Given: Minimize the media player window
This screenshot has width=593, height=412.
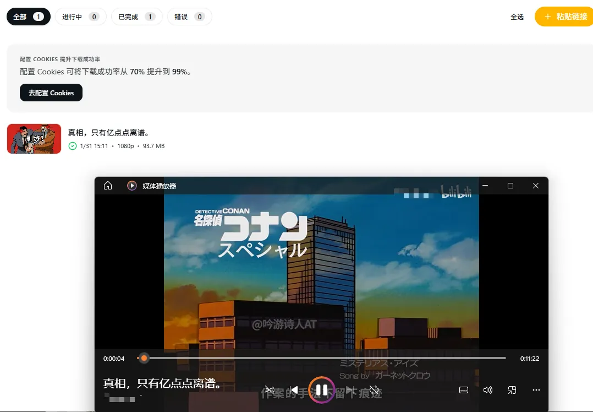Looking at the screenshot, I should point(485,186).
